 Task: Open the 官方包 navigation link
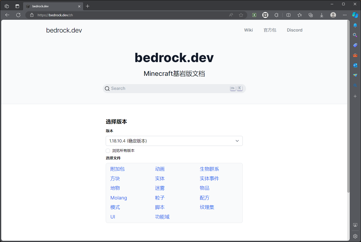click(270, 30)
